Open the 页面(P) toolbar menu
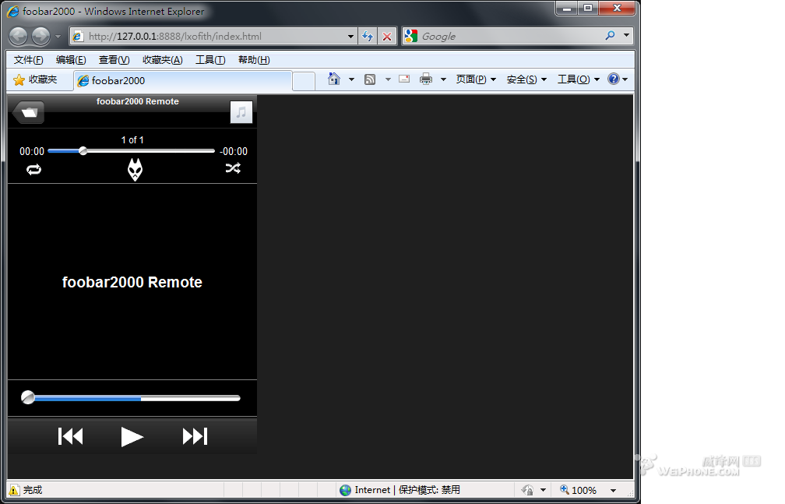The height and width of the screenshot is (504, 785). (476, 79)
